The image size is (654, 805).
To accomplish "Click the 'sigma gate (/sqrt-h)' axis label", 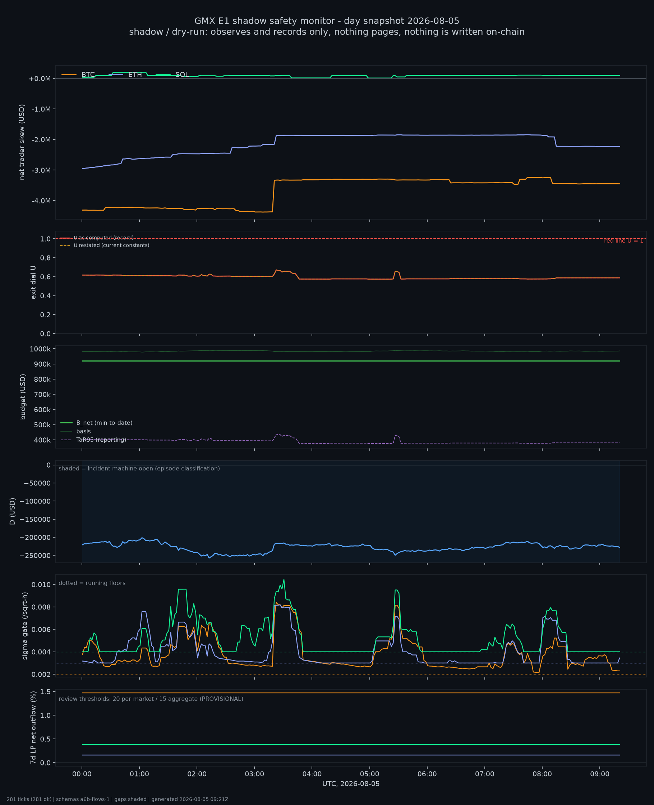I will click(x=25, y=626).
